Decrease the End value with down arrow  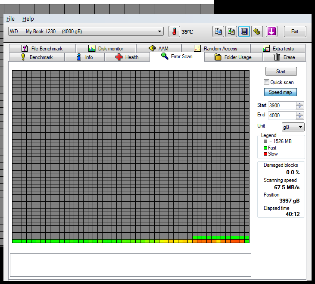point(299,117)
